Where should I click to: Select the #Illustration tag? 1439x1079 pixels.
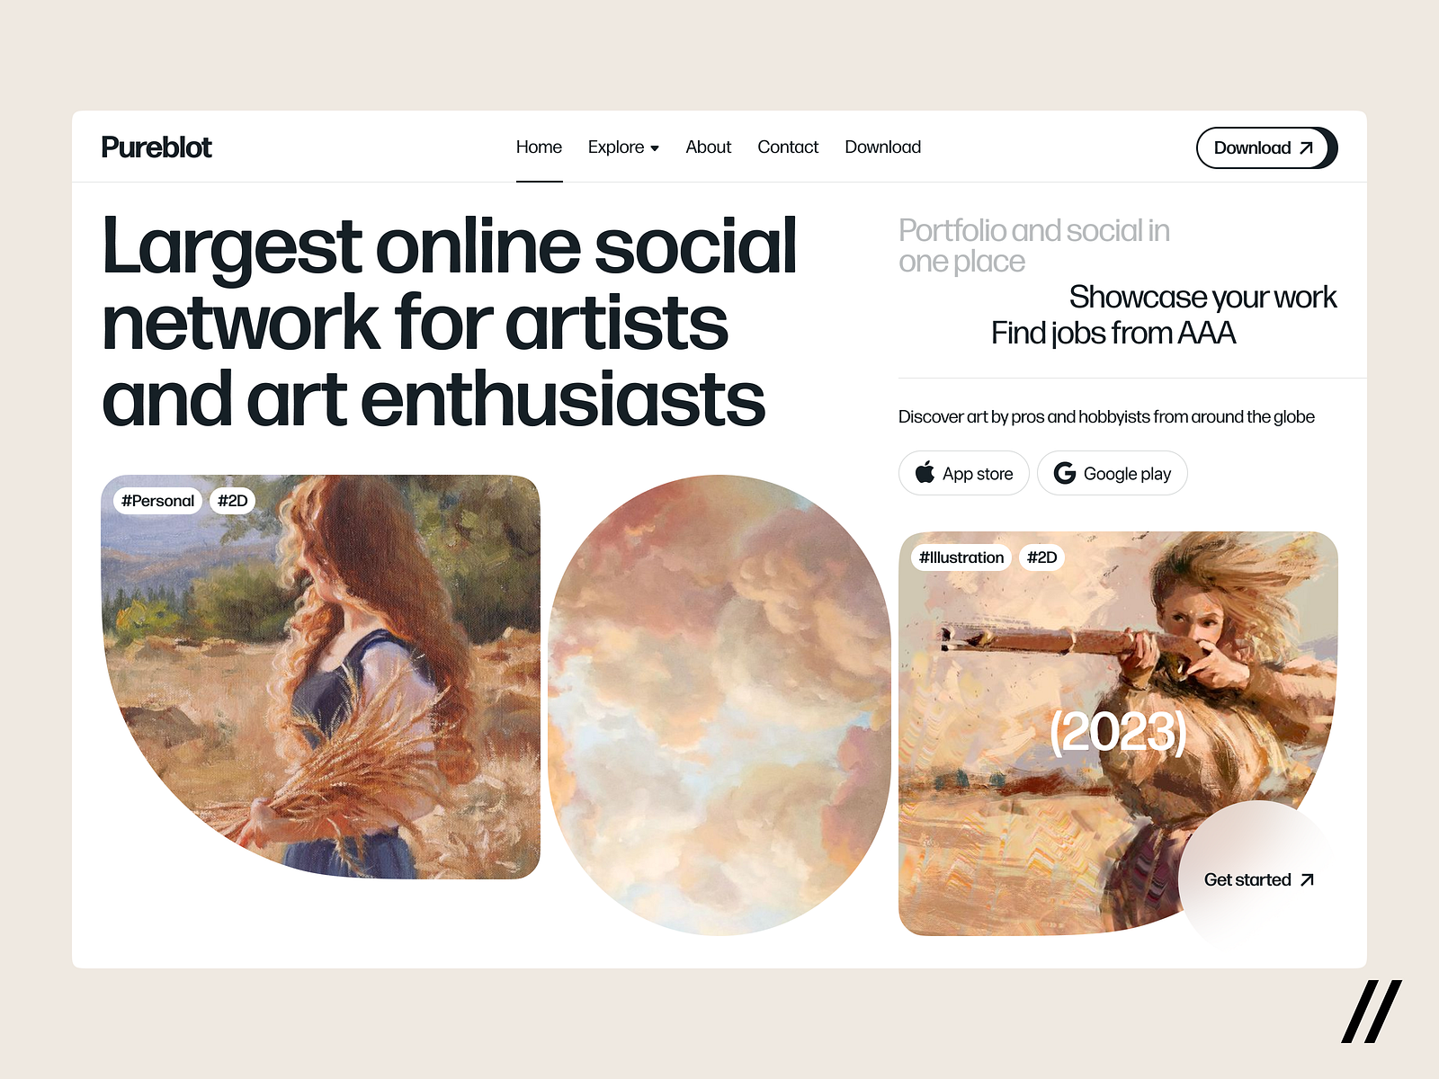tap(961, 557)
